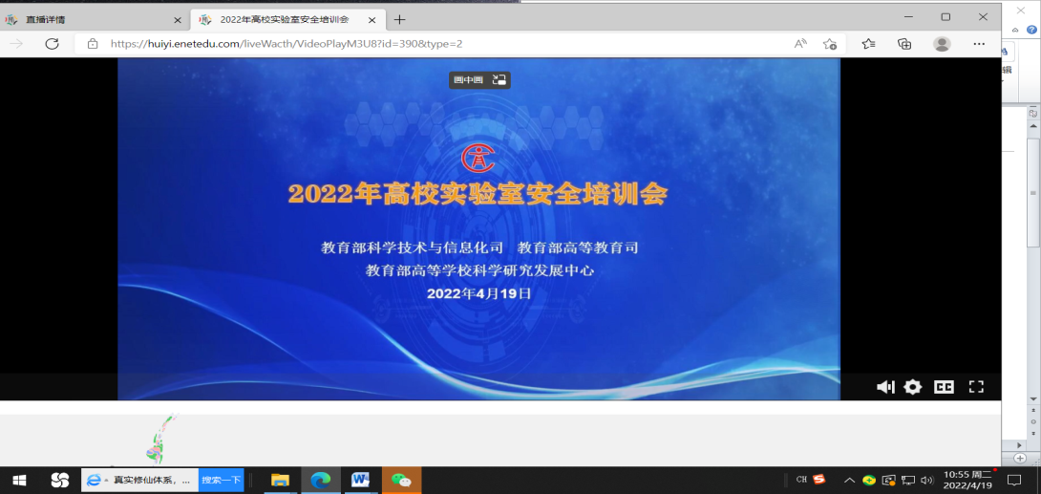
Task: Select the 2022年高校实验室安全培训会 tab
Action: pos(277,19)
